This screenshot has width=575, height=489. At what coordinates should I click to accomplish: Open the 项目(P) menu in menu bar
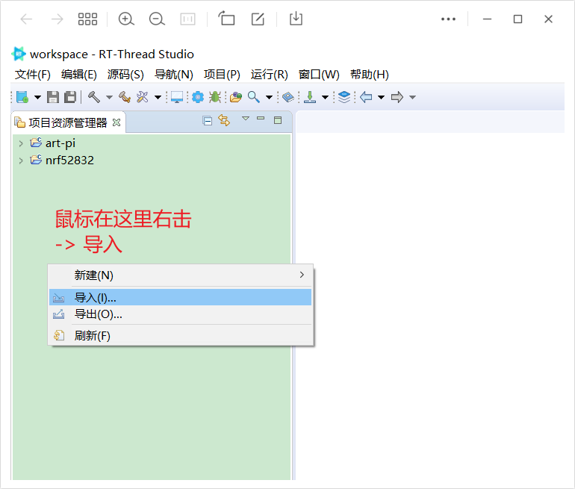tap(222, 75)
